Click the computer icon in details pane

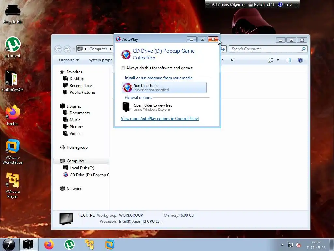click(66, 219)
